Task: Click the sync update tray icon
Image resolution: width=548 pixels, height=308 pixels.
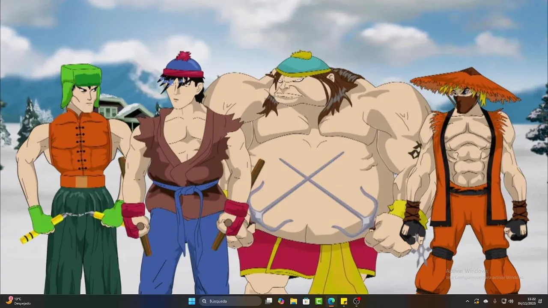Action: coord(477,301)
